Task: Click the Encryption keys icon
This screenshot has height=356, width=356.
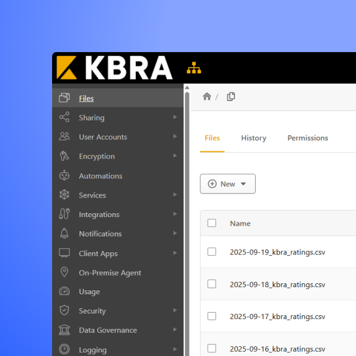Action: point(64,156)
